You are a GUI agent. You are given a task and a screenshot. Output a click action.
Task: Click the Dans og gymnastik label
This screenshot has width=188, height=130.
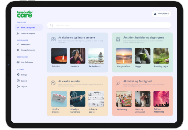click(x=140, y=111)
